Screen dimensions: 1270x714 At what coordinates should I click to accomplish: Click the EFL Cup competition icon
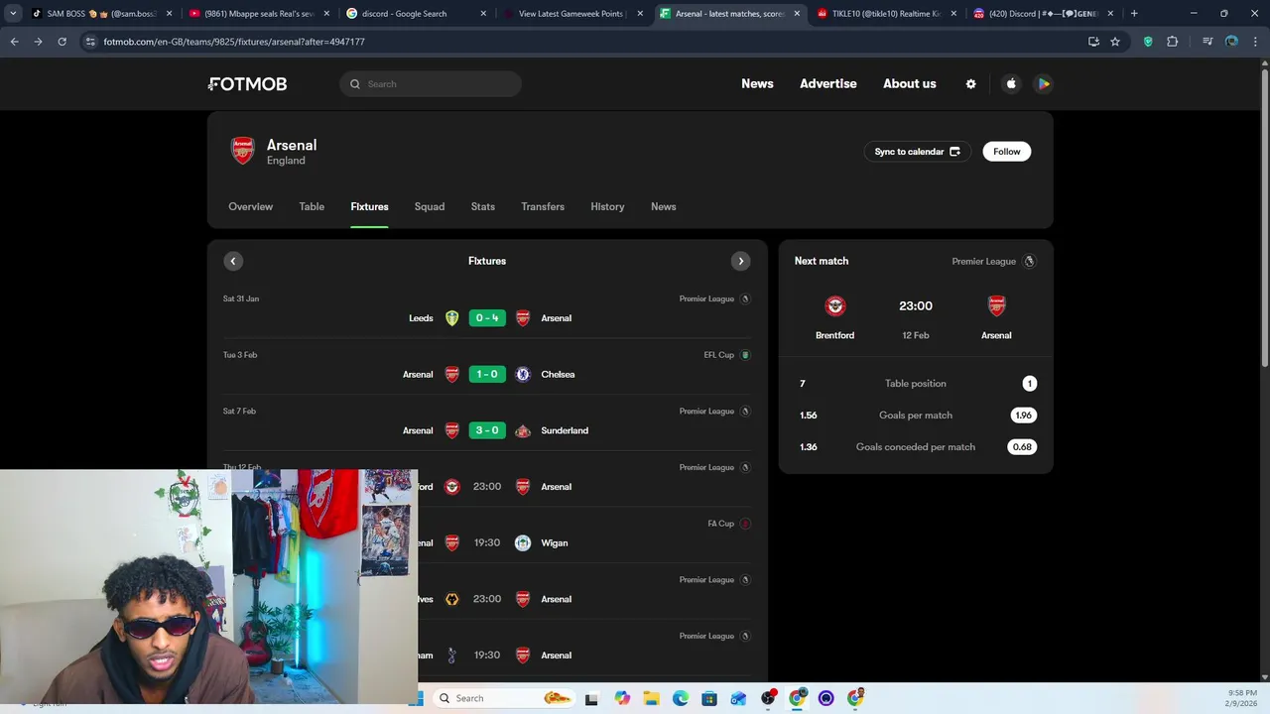click(x=745, y=355)
